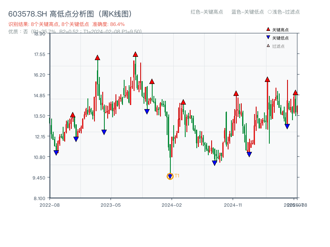The height and width of the screenshot is (247, 330).
Task: Click the orange circled T1 marker on the chart
Action: (170, 176)
